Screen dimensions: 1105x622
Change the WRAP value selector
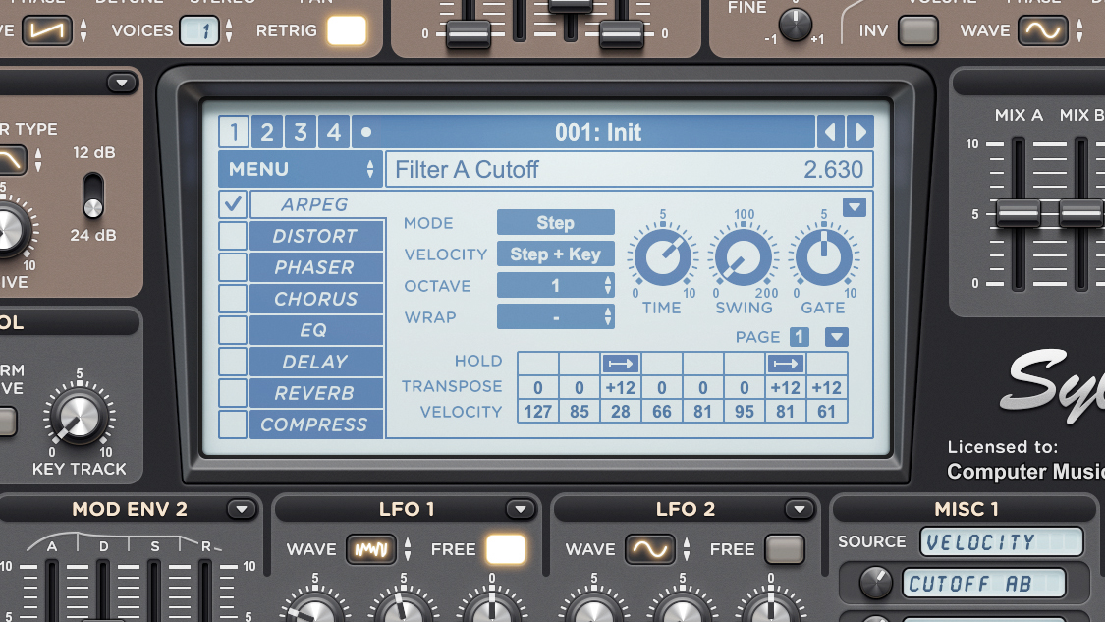(x=555, y=317)
